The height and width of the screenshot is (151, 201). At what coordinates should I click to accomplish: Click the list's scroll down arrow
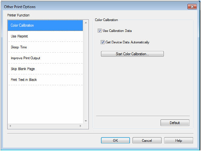pos(86,121)
